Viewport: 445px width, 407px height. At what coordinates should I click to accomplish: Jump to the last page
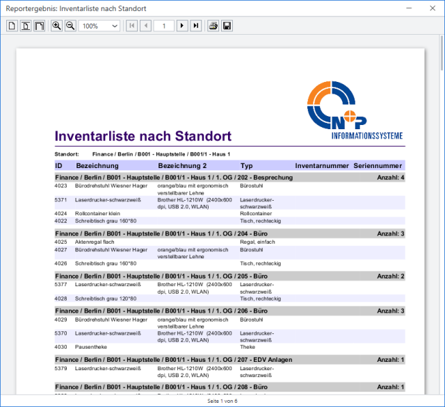tap(196, 26)
